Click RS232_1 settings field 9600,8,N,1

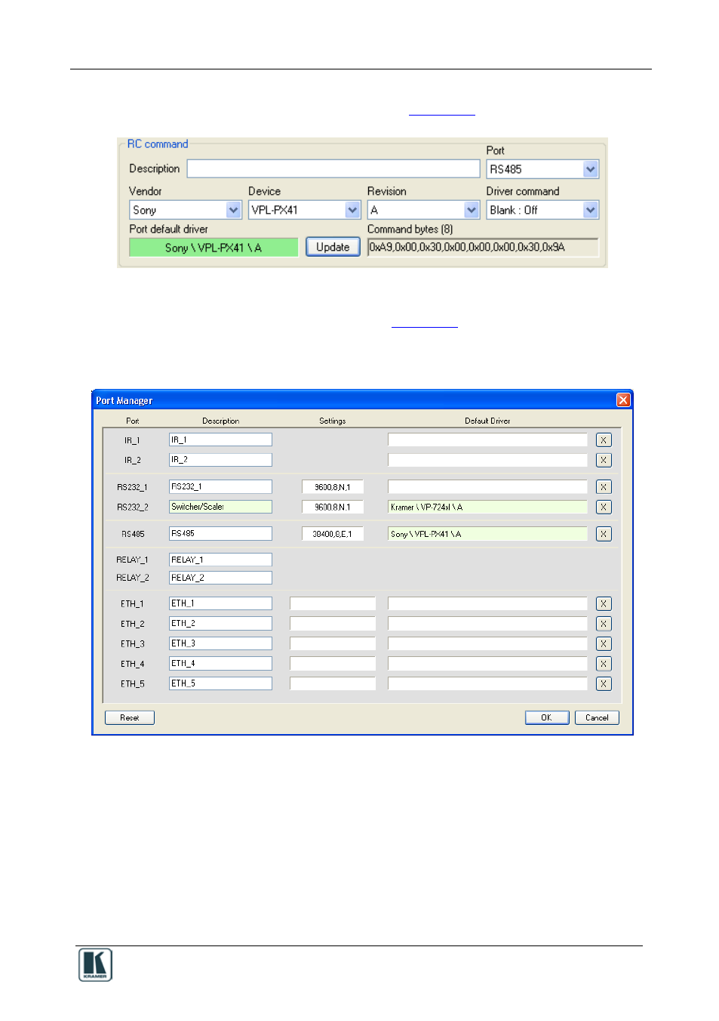coord(333,487)
